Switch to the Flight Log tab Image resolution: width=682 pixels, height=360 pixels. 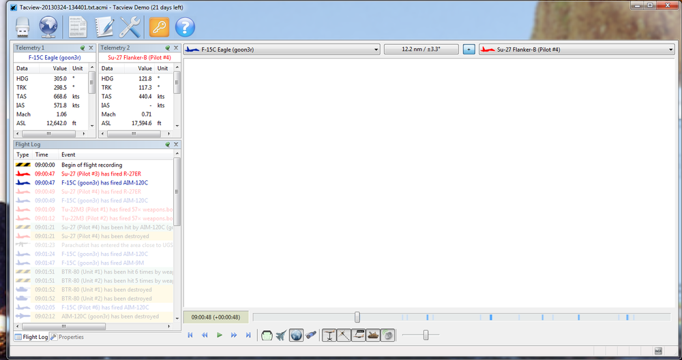coord(31,337)
